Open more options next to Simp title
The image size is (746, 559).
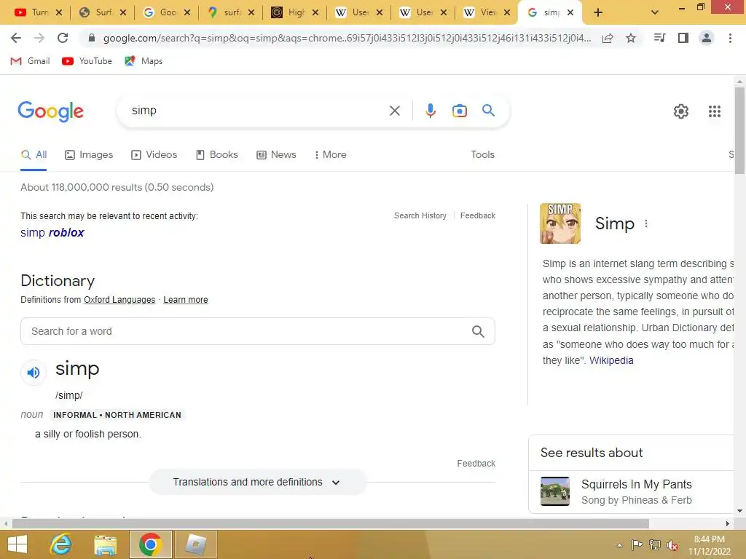click(x=646, y=223)
